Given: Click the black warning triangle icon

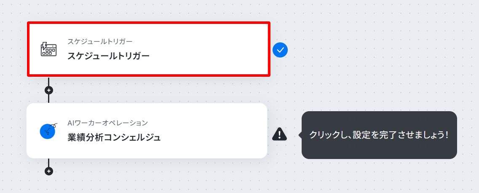Looking at the screenshot, I should (x=279, y=134).
